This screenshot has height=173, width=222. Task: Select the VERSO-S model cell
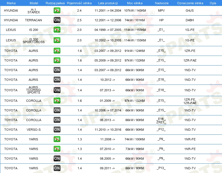pos(33,130)
